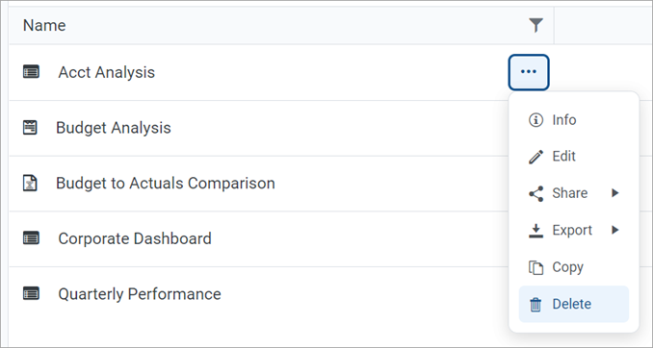Click the Corporate Dashboard item icon

click(31, 238)
